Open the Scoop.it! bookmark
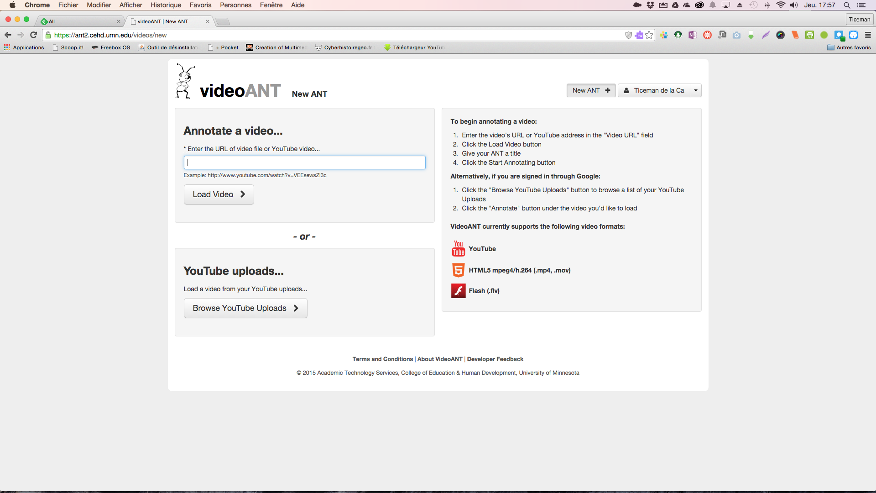This screenshot has width=876, height=493. point(68,47)
